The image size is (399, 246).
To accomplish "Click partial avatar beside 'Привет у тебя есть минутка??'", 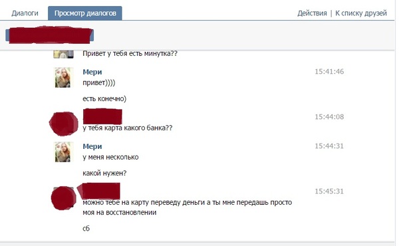I will [63, 54].
